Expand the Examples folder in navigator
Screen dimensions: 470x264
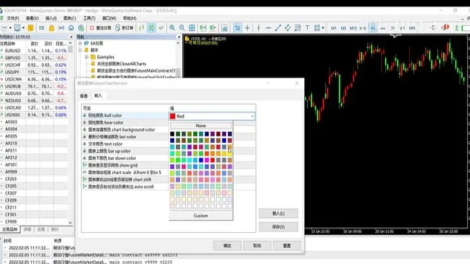pos(86,57)
